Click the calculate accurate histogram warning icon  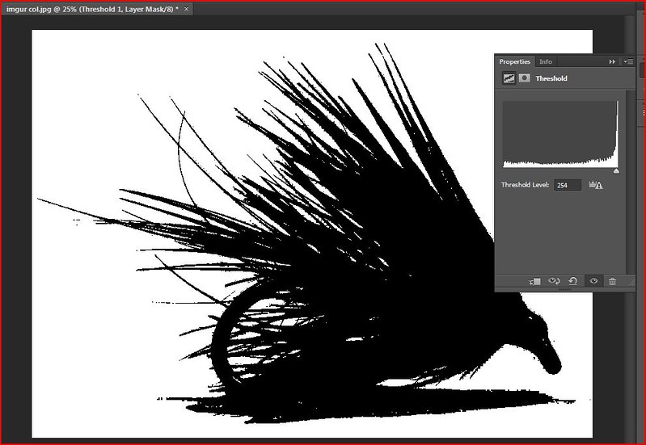point(597,185)
